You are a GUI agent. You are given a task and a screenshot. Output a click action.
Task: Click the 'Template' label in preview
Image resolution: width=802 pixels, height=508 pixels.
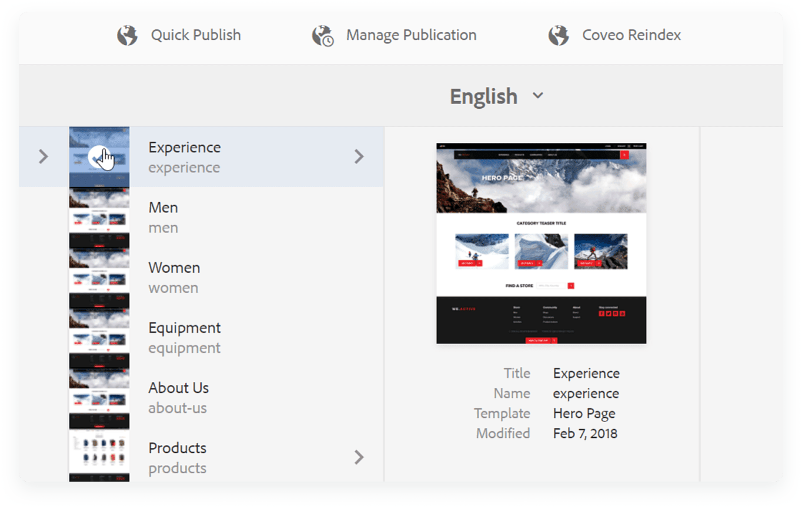[502, 413]
